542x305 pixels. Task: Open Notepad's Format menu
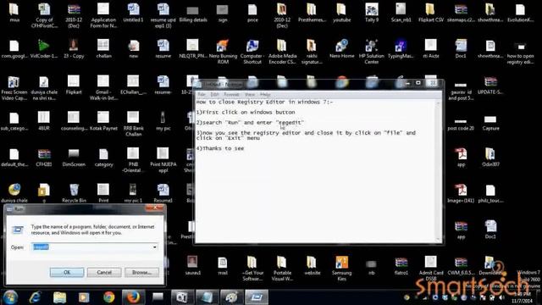[231, 94]
